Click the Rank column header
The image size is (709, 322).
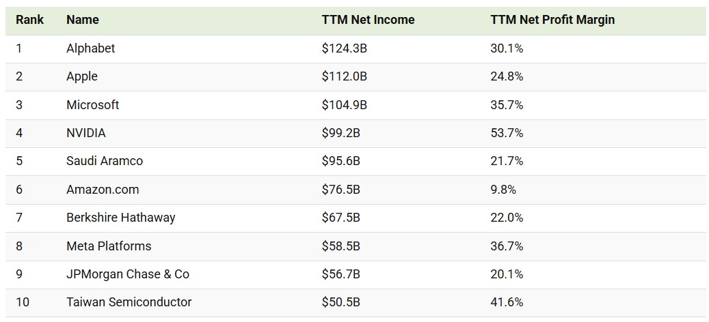[x=29, y=20]
